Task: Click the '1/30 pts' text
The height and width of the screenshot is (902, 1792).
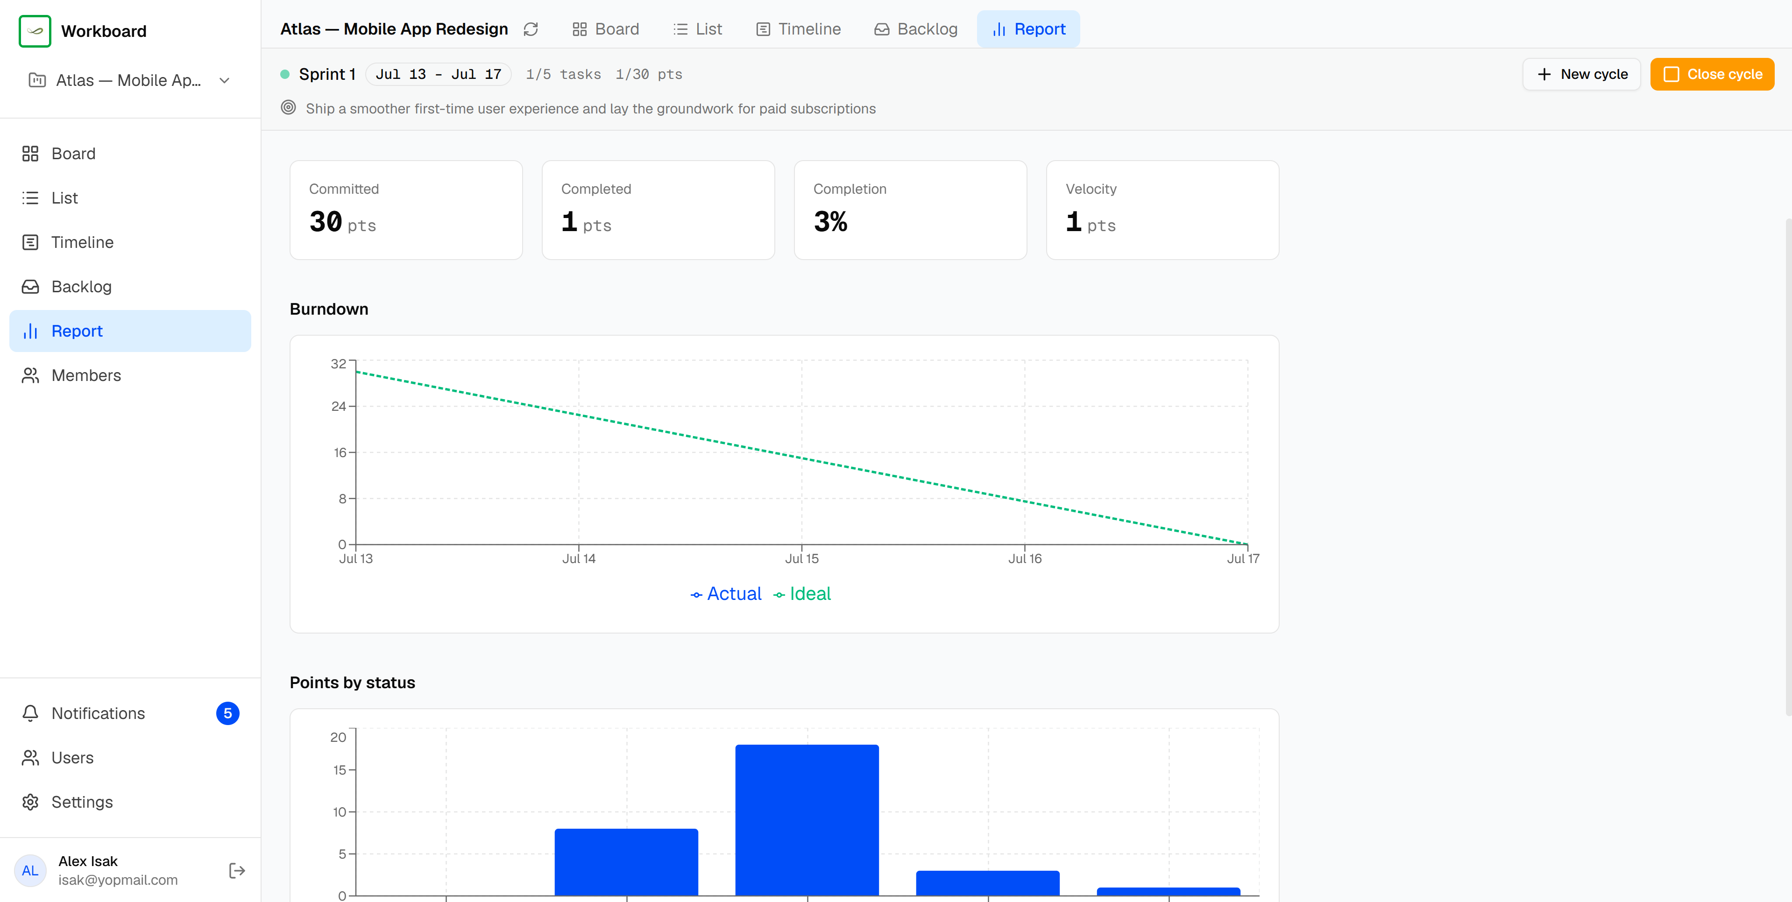Action: (649, 74)
